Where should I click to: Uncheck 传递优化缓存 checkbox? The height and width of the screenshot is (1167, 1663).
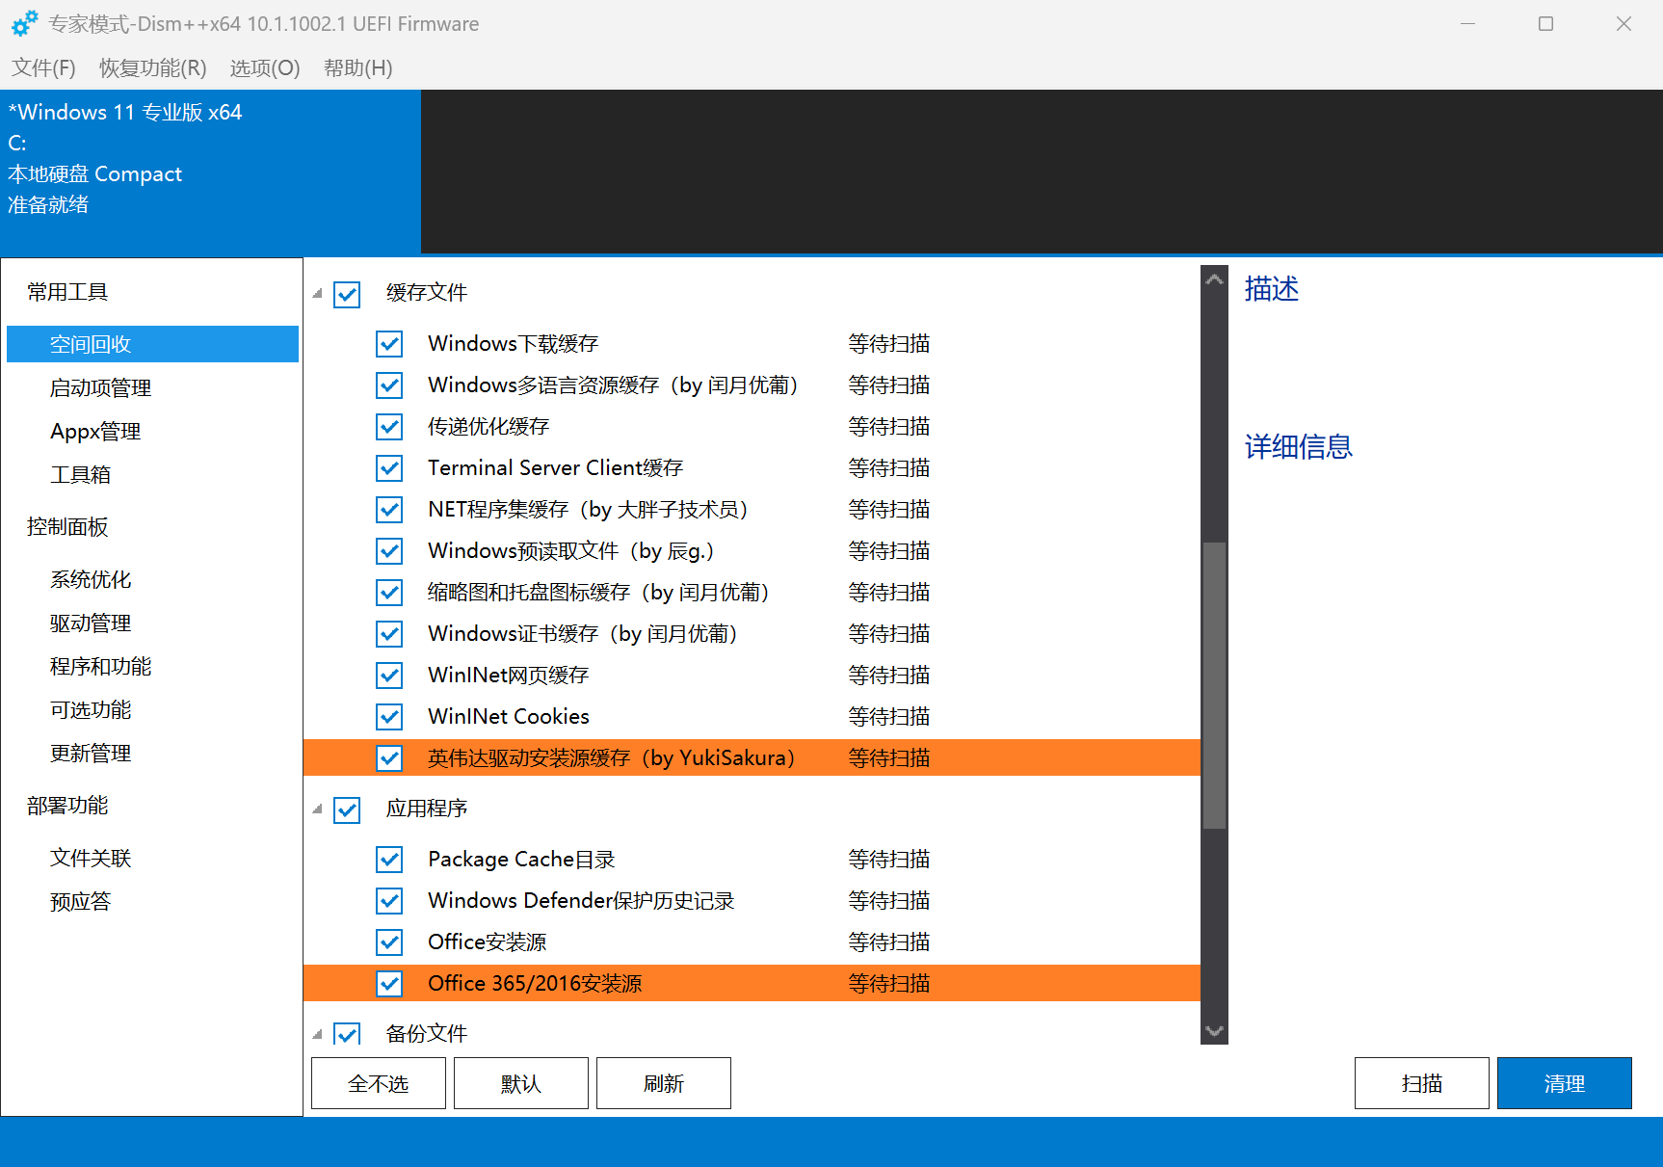click(389, 427)
